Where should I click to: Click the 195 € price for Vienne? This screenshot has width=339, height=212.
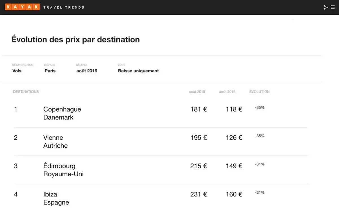(199, 138)
